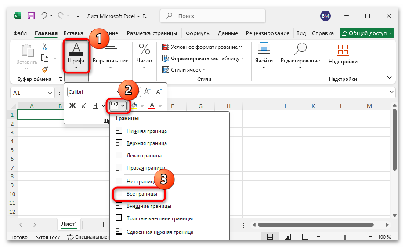This screenshot has width=405, height=247.
Task: Click the Format Painter brush icon
Action: tap(45, 69)
